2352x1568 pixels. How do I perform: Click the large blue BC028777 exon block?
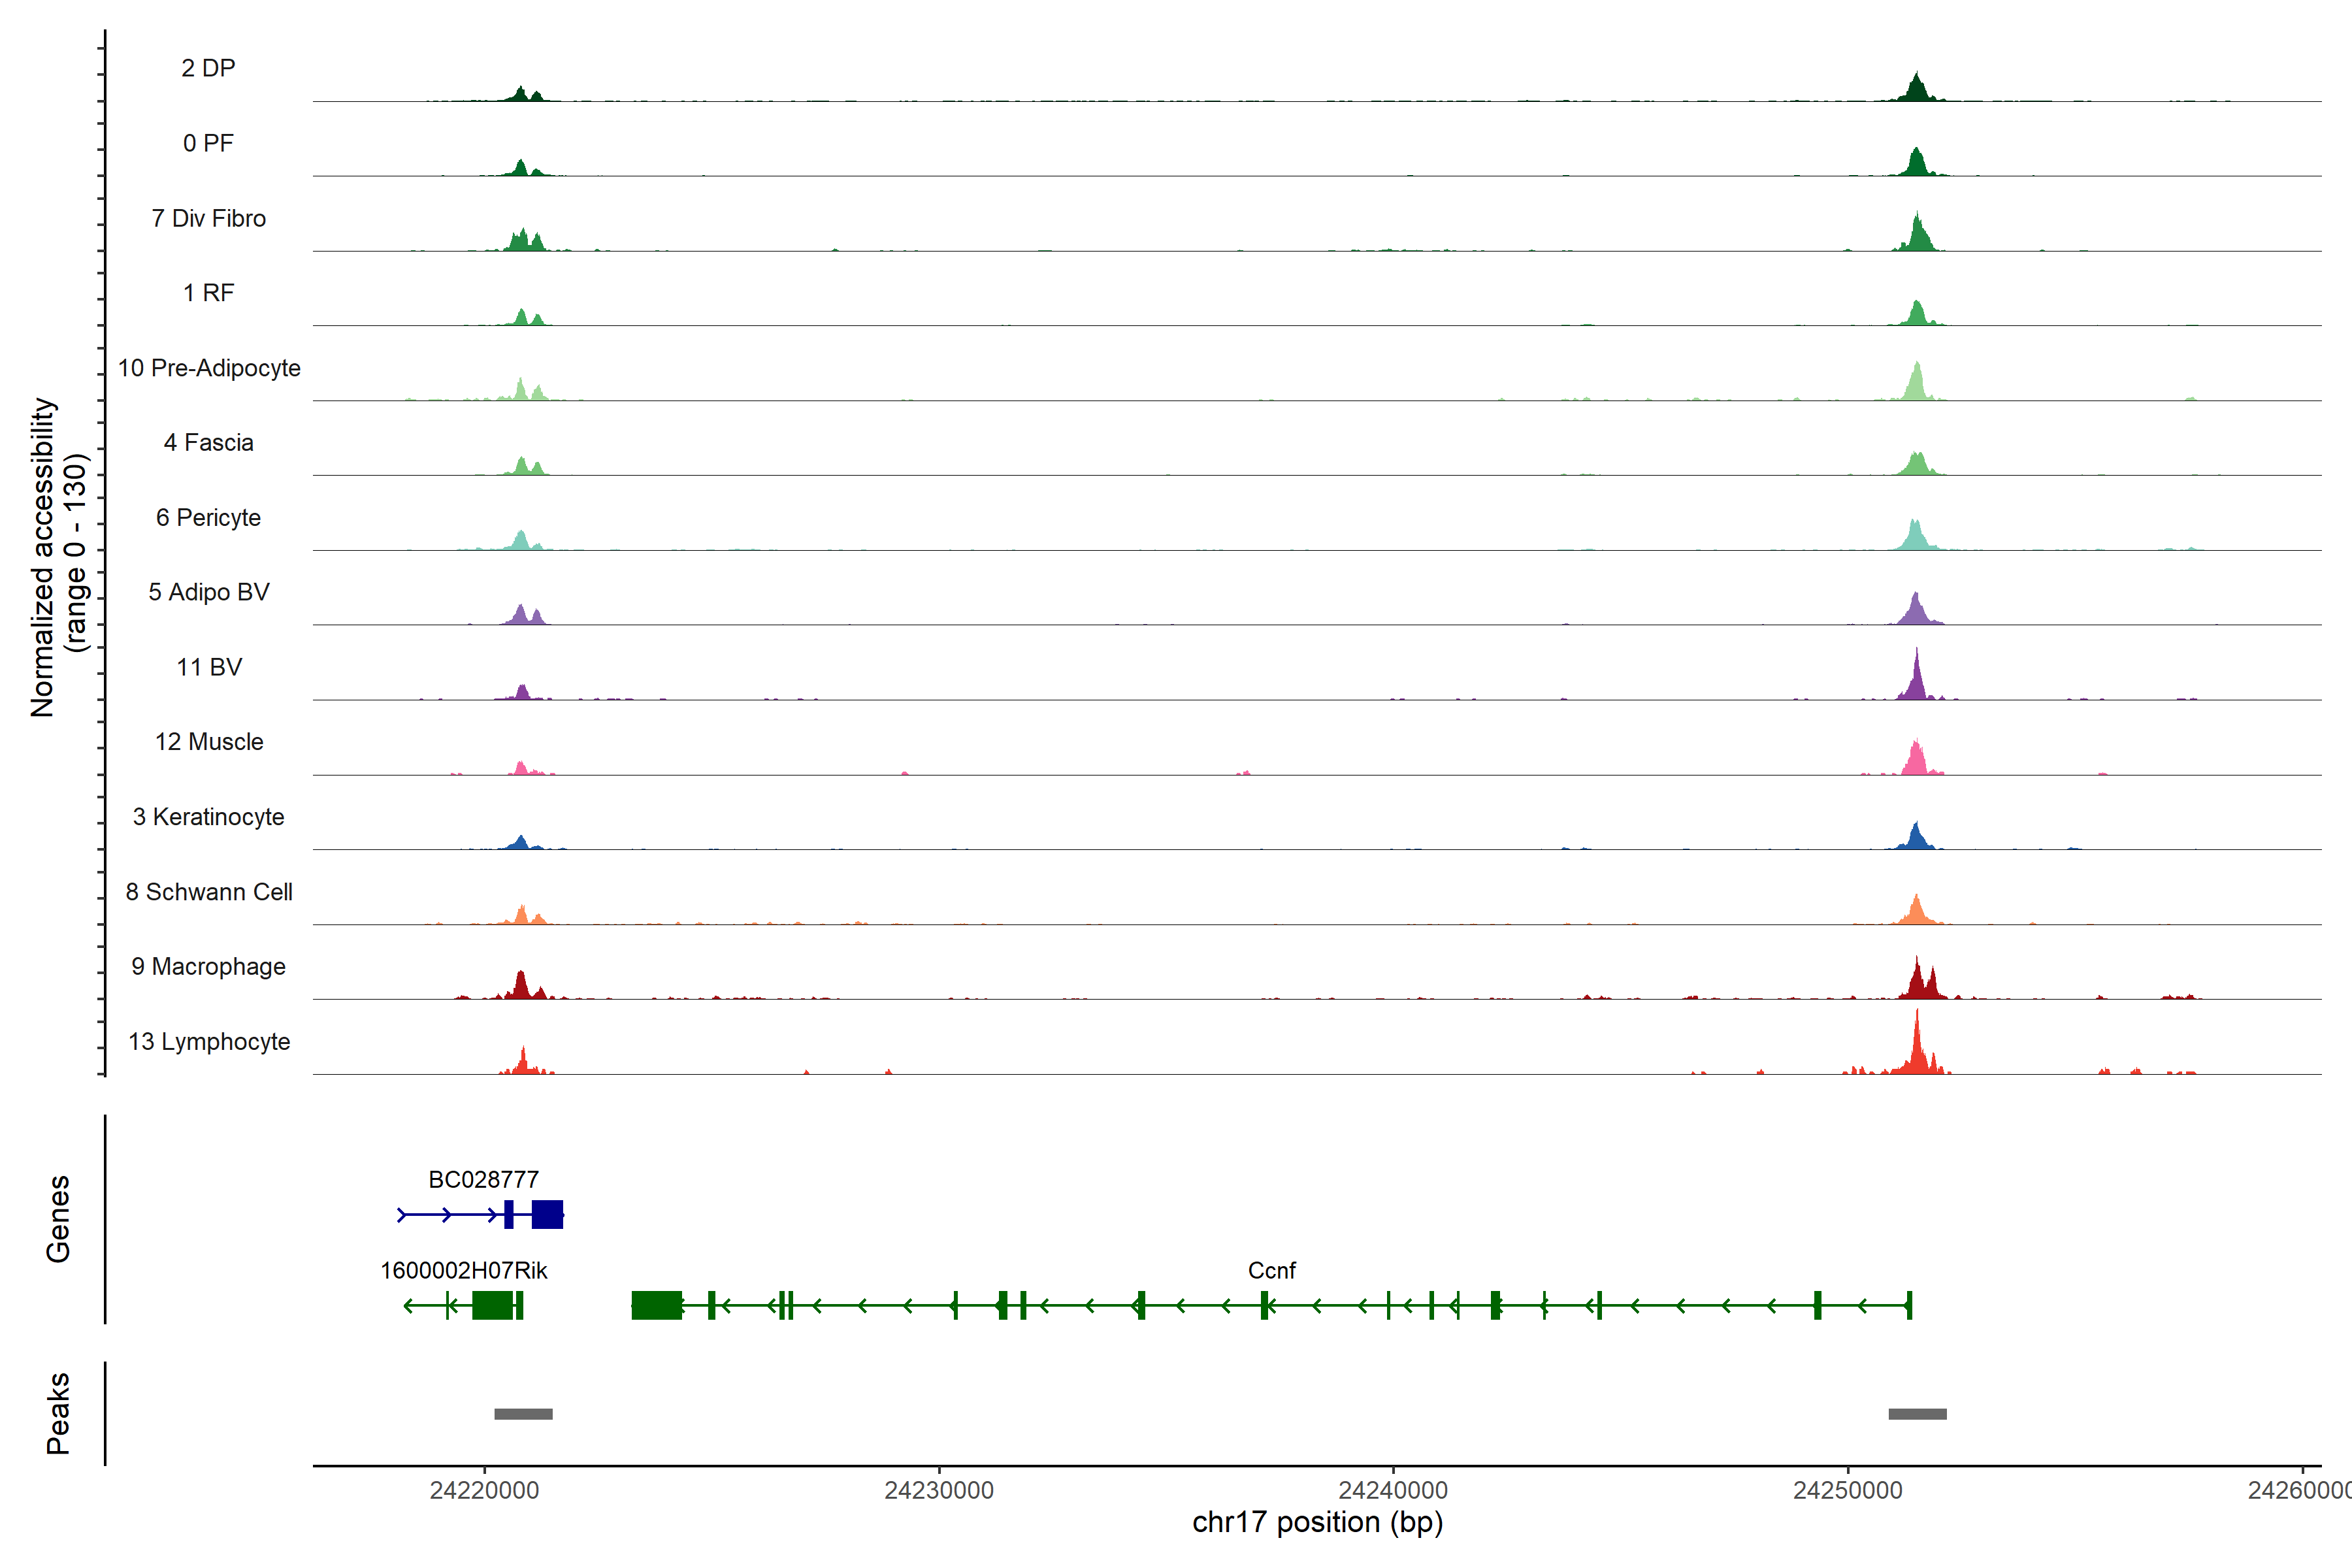coord(547,1214)
